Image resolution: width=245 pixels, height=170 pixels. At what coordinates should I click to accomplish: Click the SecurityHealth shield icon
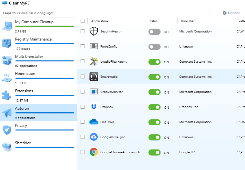94,31
